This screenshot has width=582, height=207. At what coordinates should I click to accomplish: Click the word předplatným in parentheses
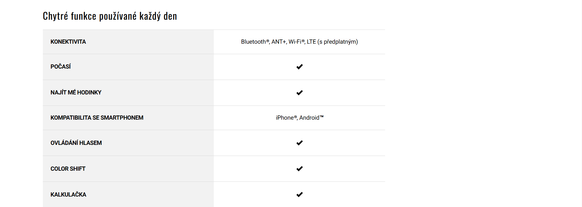pyautogui.click(x=340, y=42)
